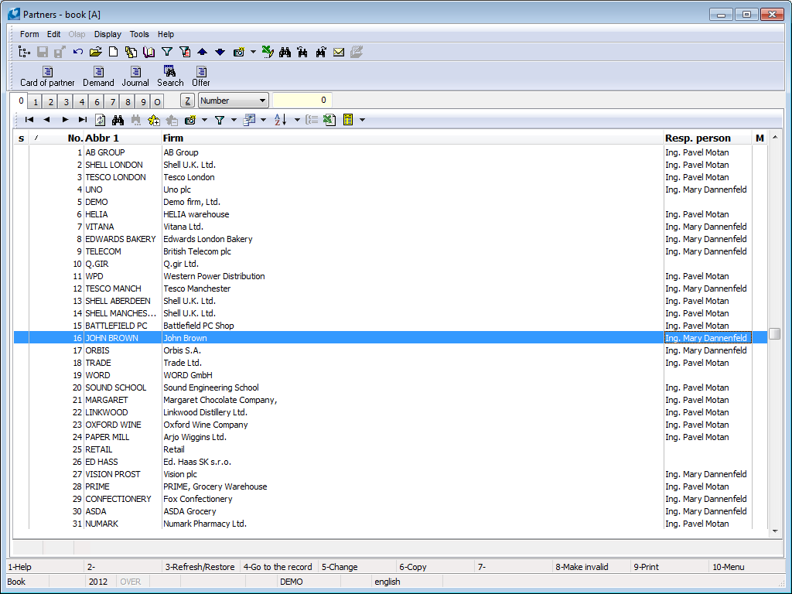The height and width of the screenshot is (594, 792).
Task: Expand dropdown arrow next to yellow list icon
Action: point(362,120)
